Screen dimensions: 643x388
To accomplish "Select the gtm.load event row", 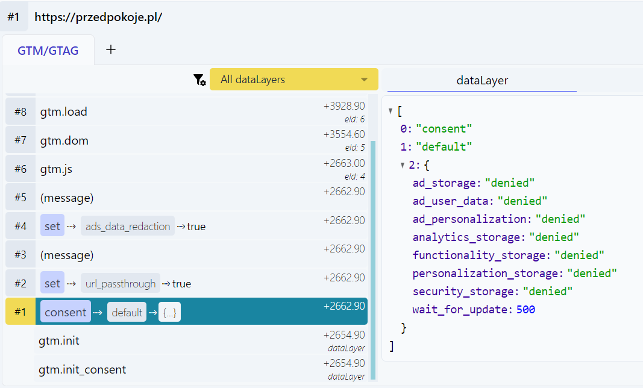I will click(x=181, y=111).
